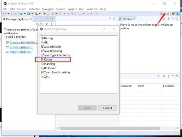This screenshot has width=182, height=137.
Task: Click the Save All toolbar icon
Action: tap(16, 14)
